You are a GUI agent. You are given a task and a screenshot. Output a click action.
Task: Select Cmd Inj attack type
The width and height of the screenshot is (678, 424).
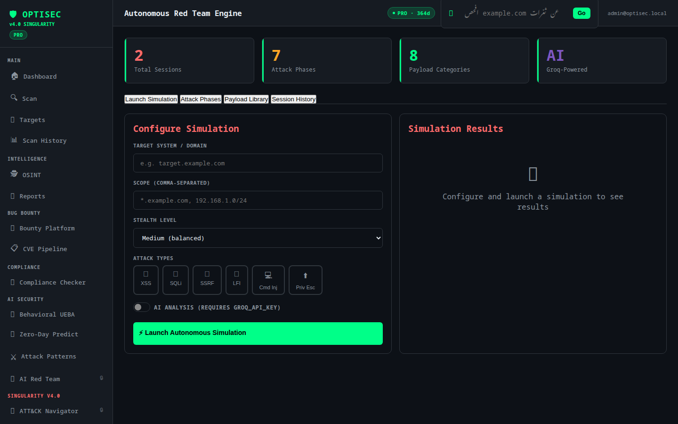coord(268,280)
